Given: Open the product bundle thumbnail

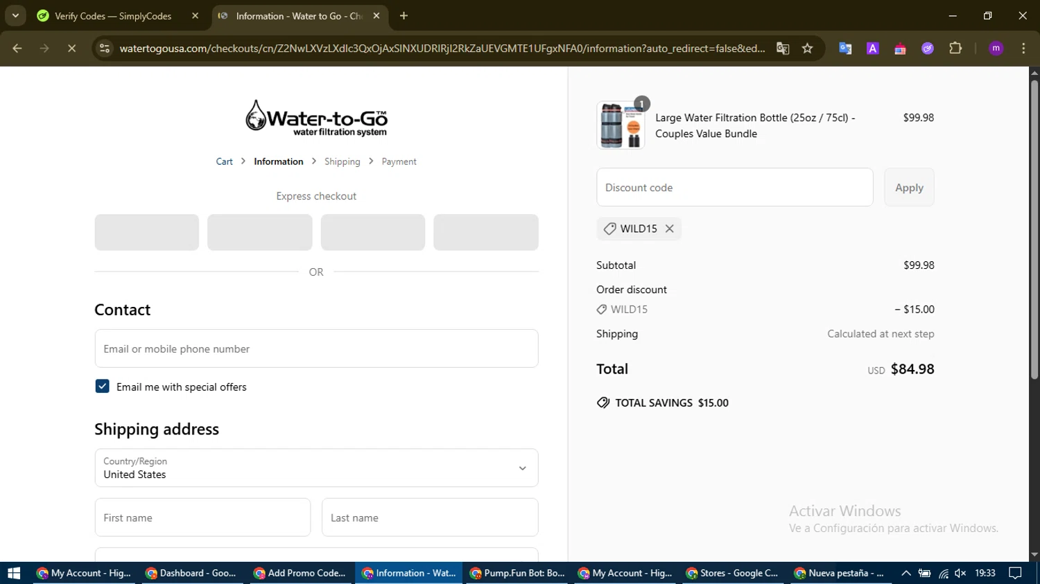Looking at the screenshot, I should tap(621, 125).
